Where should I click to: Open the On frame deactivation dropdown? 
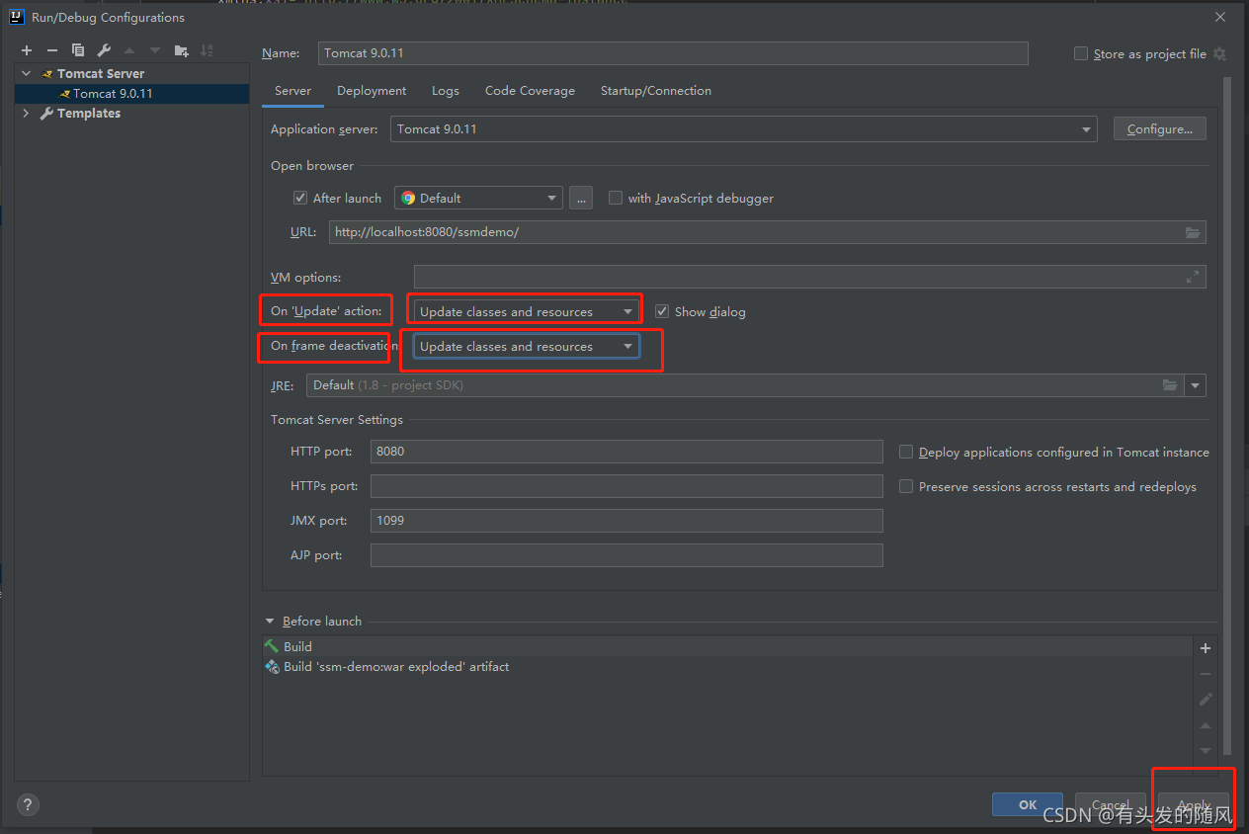pos(527,346)
